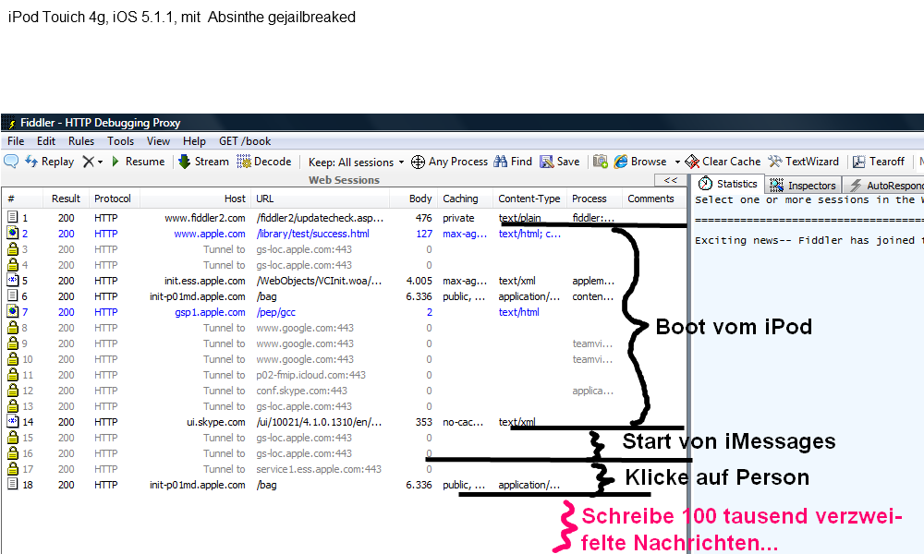Select service1.ess.apple.com:443 tunnel row
The width and height of the screenshot is (924, 554).
[x=319, y=469]
